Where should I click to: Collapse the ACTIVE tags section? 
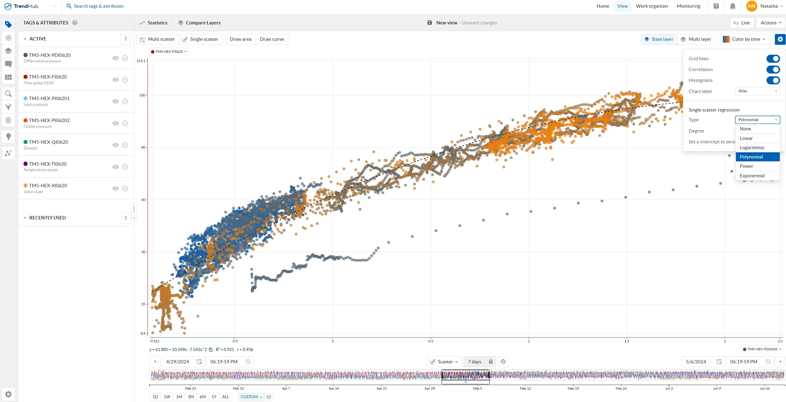tap(25, 39)
